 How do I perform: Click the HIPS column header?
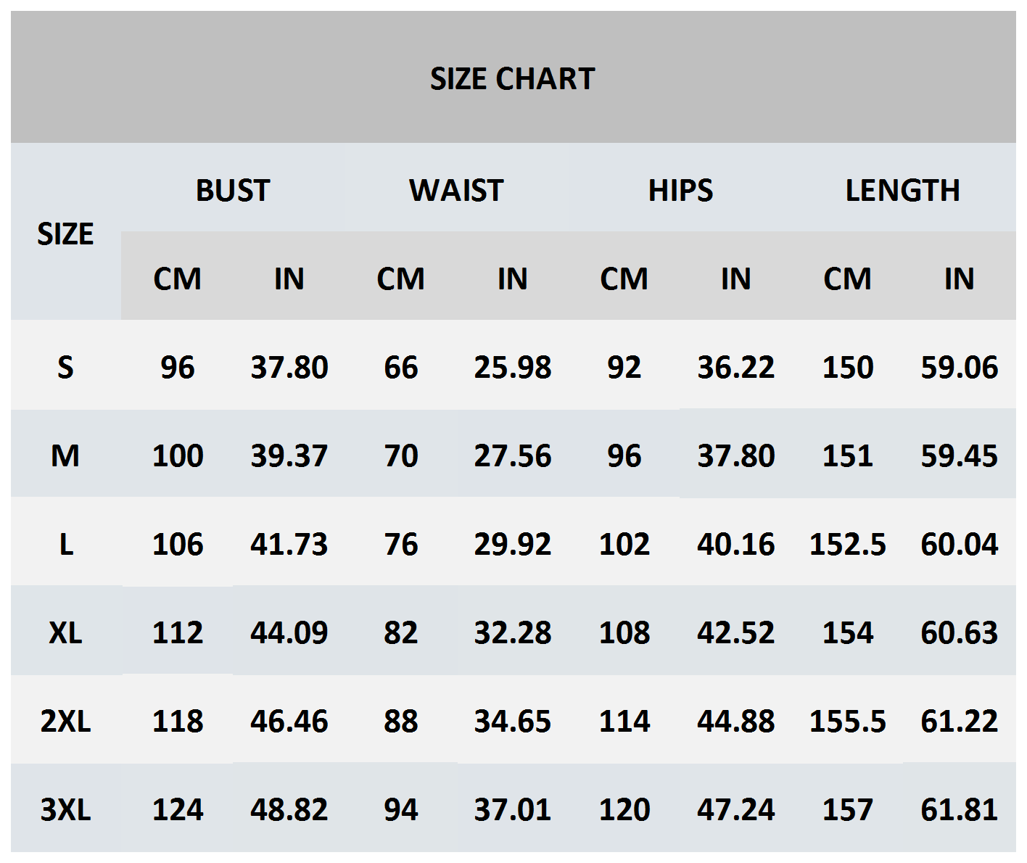tap(680, 190)
